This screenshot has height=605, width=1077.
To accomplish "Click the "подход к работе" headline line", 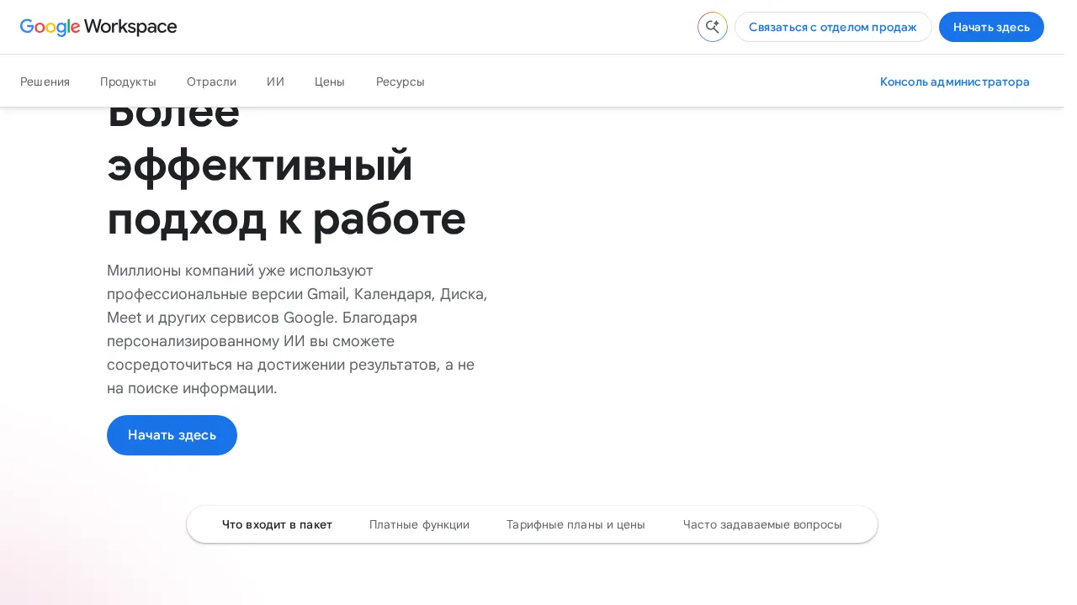I will [286, 219].
